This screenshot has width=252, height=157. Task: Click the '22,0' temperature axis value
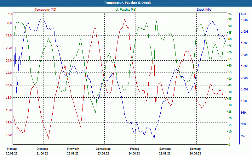coord(9,73)
